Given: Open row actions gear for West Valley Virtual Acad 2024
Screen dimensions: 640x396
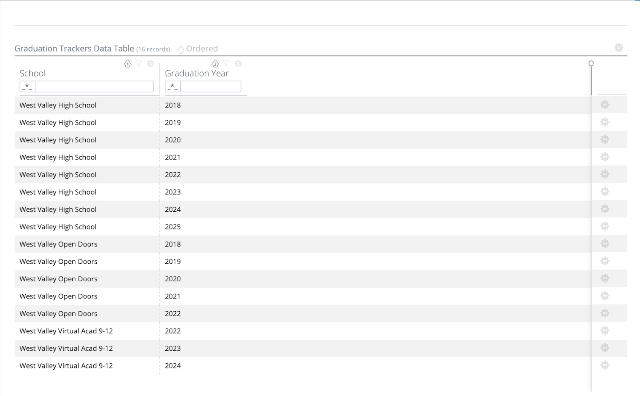Looking at the screenshot, I should click(604, 365).
